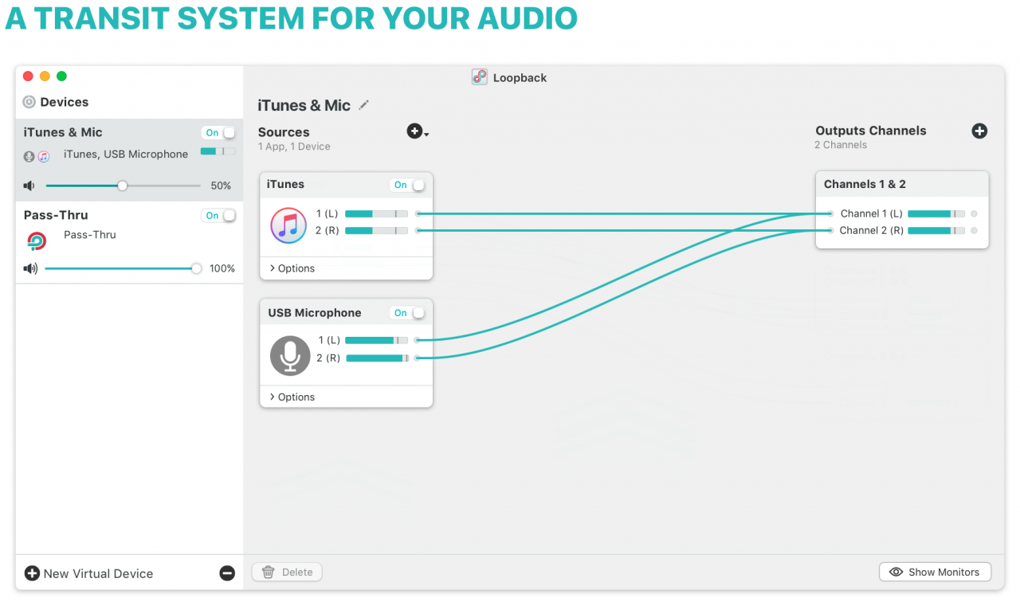Click the Show Monitors button

(x=935, y=572)
